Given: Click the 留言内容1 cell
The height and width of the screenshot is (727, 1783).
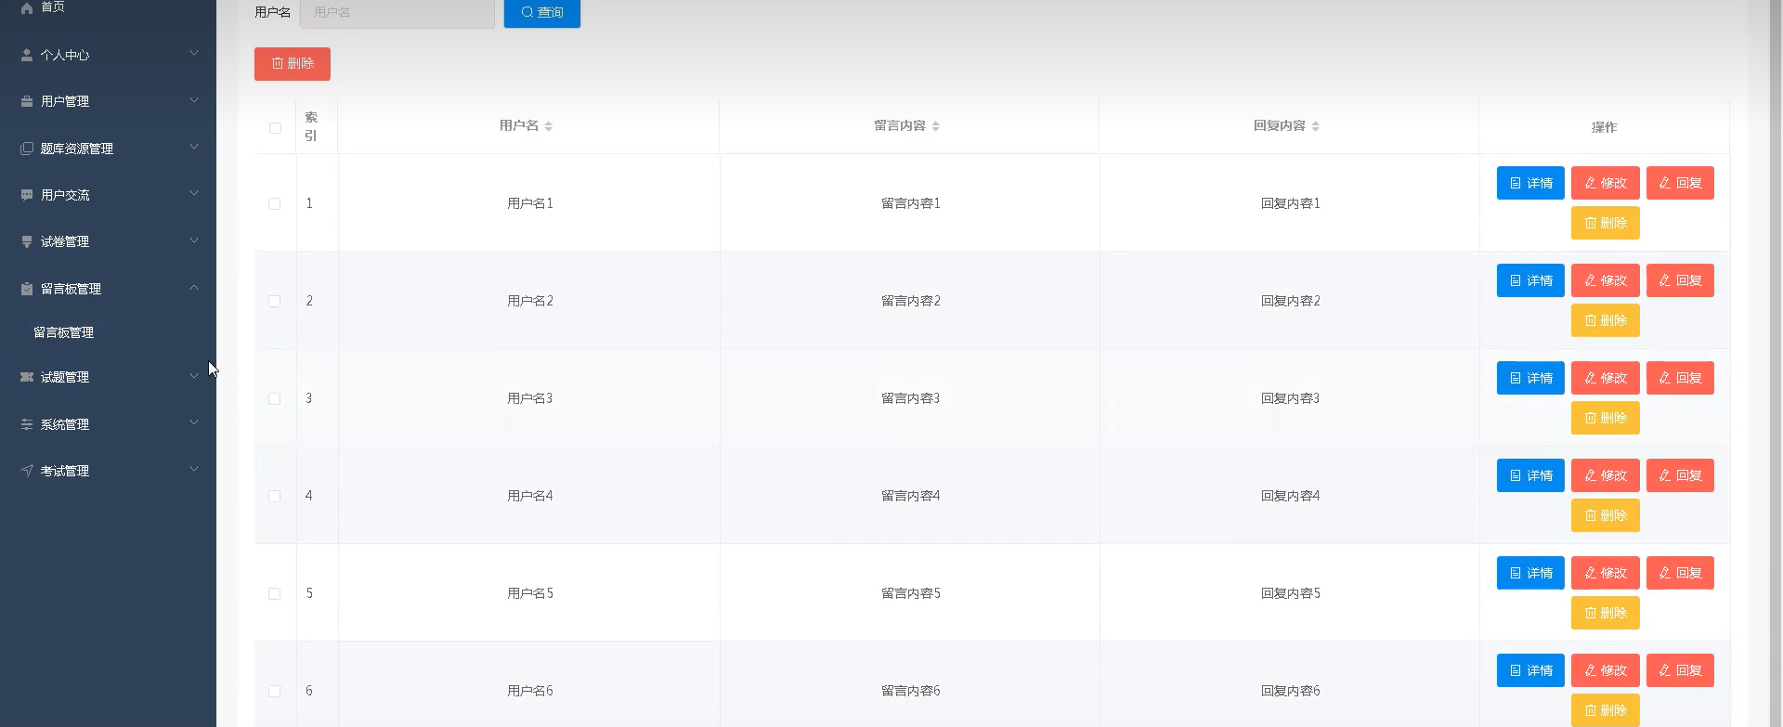Looking at the screenshot, I should [x=910, y=203].
